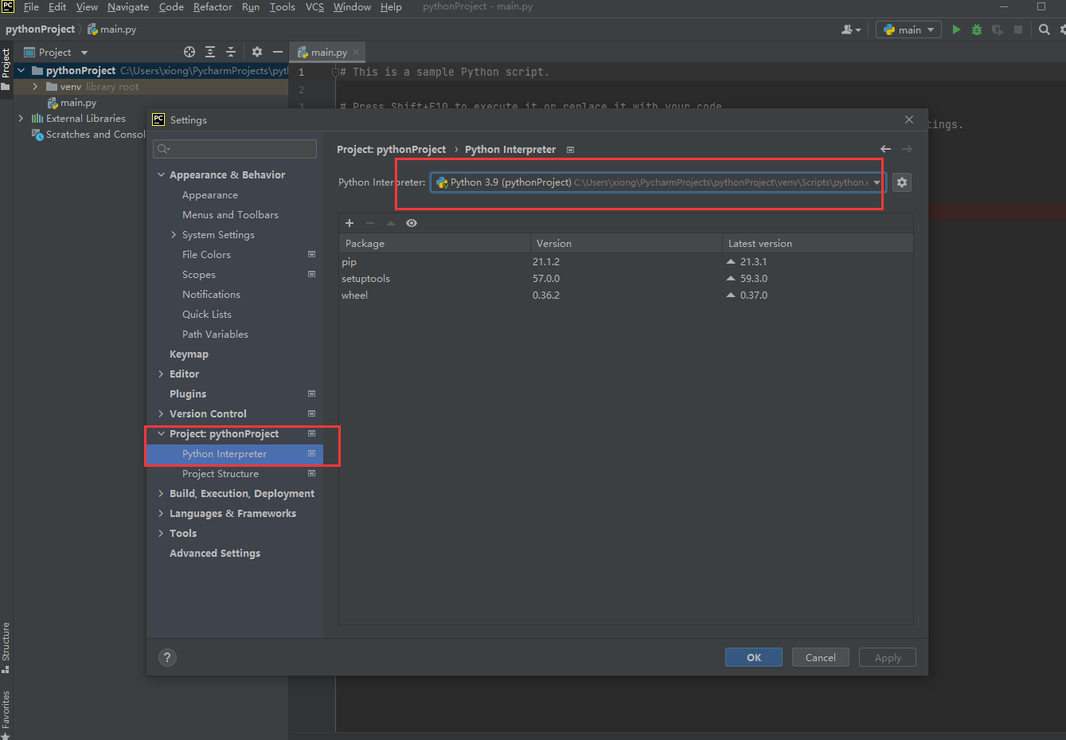Open the Navigate menu

128,7
